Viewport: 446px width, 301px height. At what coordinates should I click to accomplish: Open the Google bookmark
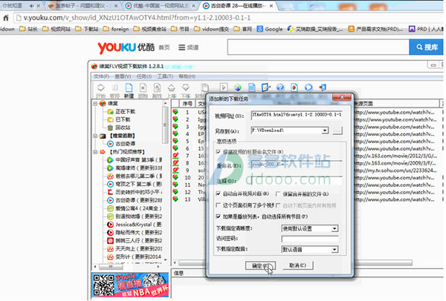tap(270, 29)
